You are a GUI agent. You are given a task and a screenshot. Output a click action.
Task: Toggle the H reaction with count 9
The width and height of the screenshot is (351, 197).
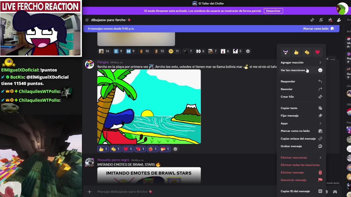pyautogui.click(x=131, y=51)
